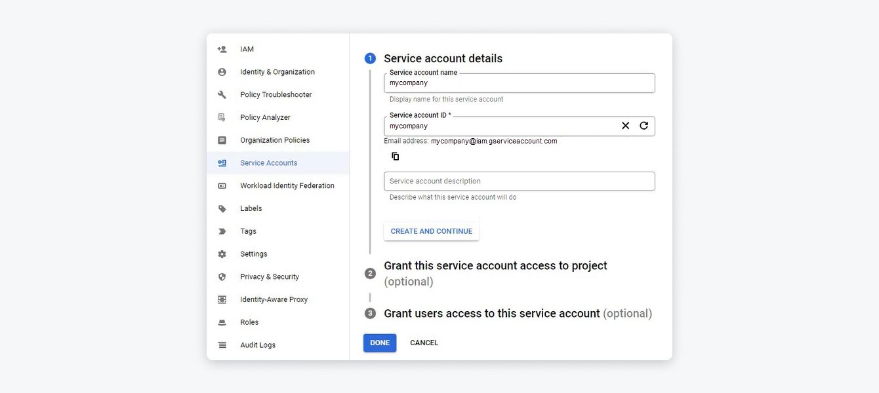Click the Service account description field
Viewport: 879px width, 393px height.
(519, 181)
